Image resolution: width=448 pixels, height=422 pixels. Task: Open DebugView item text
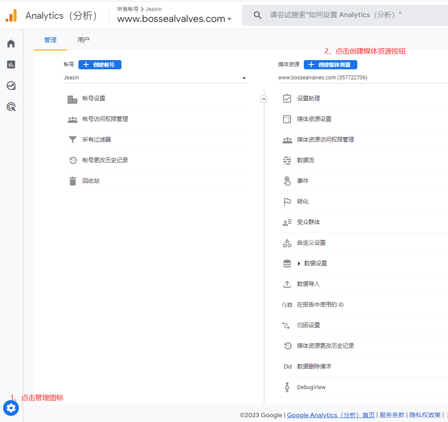(x=311, y=387)
